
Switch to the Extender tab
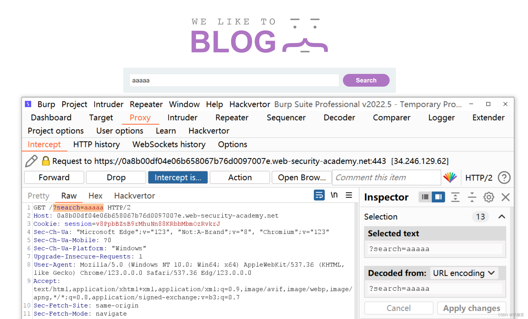coord(488,117)
